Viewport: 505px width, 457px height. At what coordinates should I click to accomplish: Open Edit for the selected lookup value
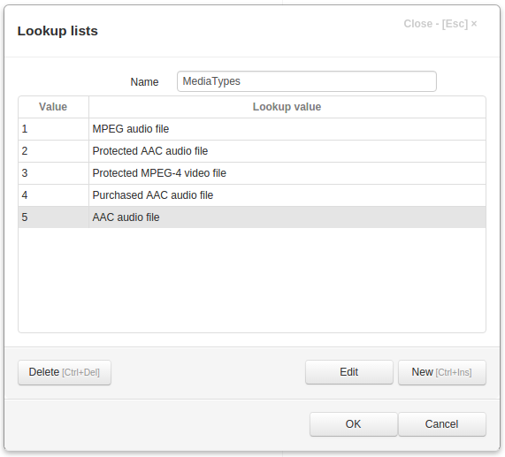[349, 372]
